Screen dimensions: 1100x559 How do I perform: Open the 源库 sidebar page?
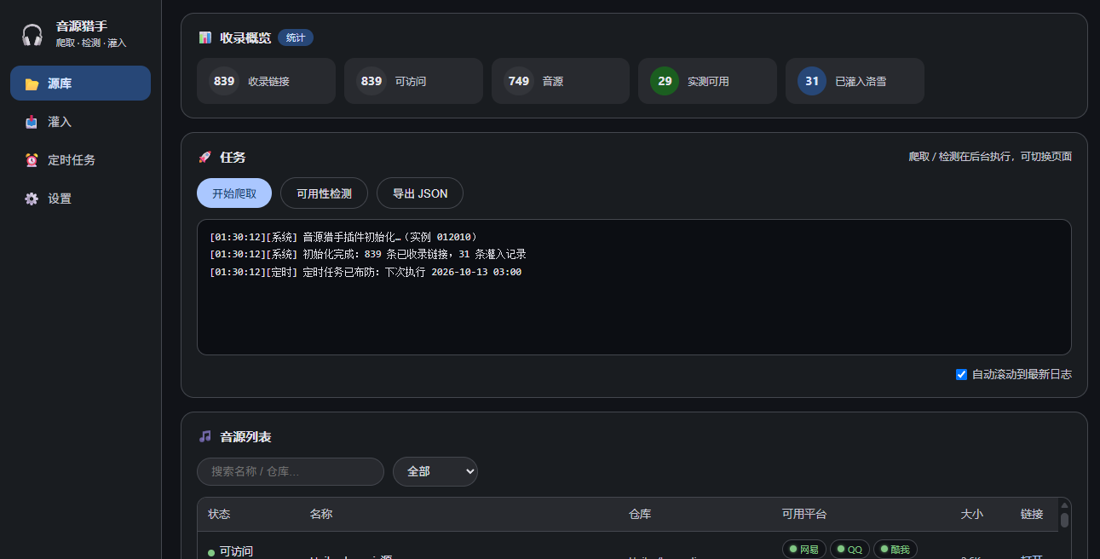[x=80, y=84]
